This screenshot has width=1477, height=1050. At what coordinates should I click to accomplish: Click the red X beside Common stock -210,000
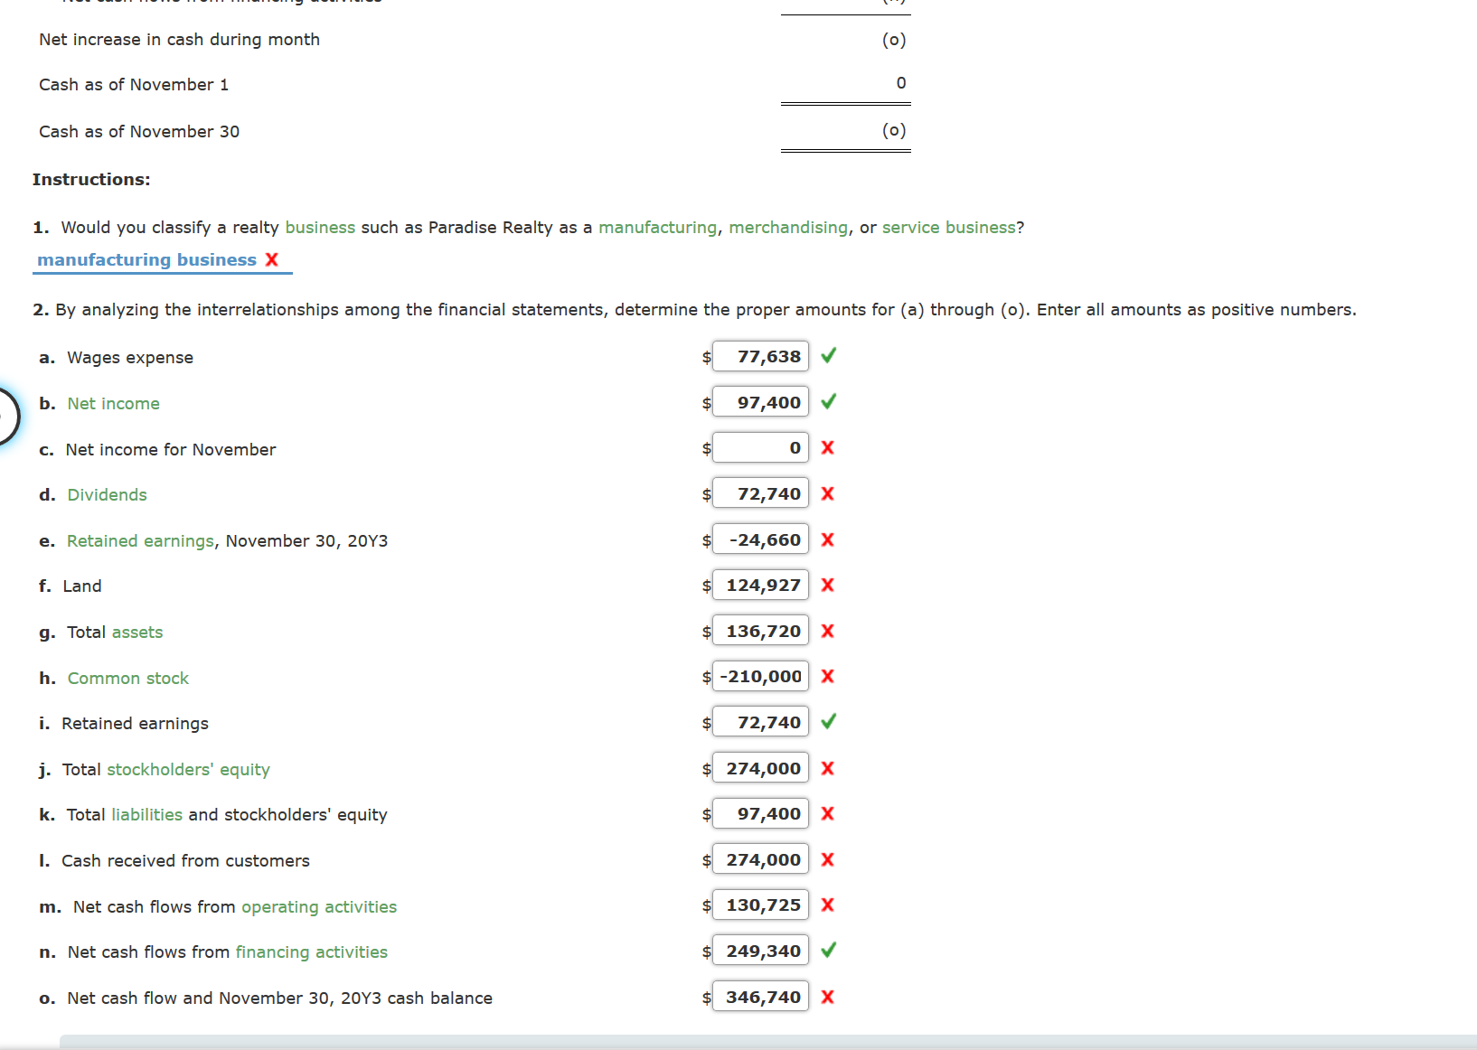[x=826, y=676]
